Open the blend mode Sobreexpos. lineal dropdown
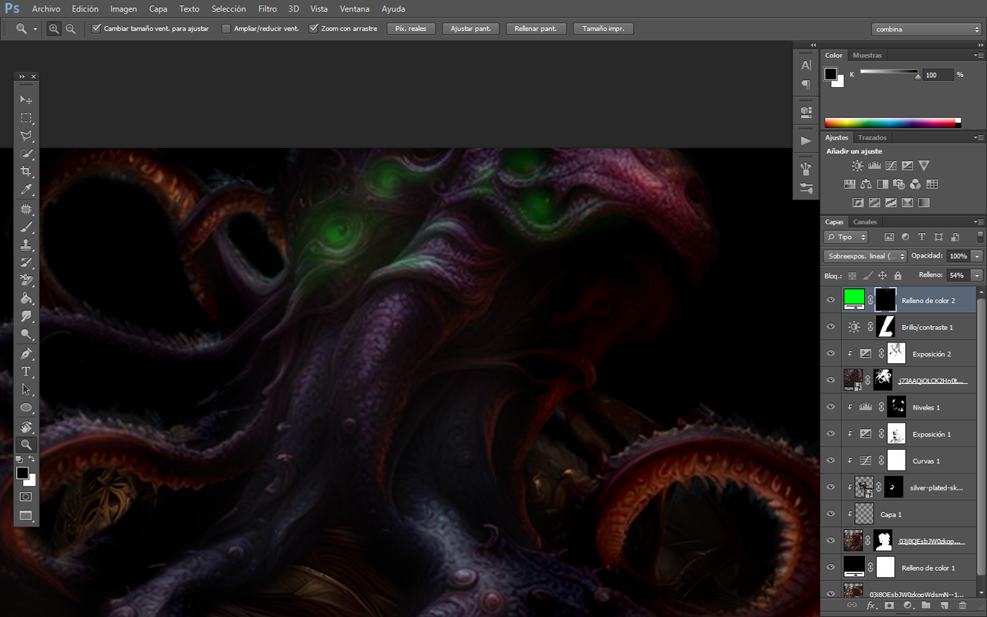The height and width of the screenshot is (617, 987). pyautogui.click(x=865, y=256)
